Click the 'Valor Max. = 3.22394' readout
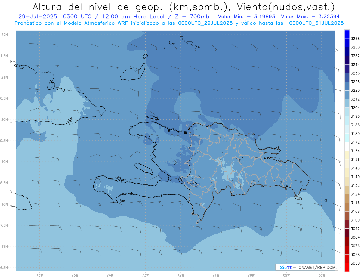 tap(311, 17)
